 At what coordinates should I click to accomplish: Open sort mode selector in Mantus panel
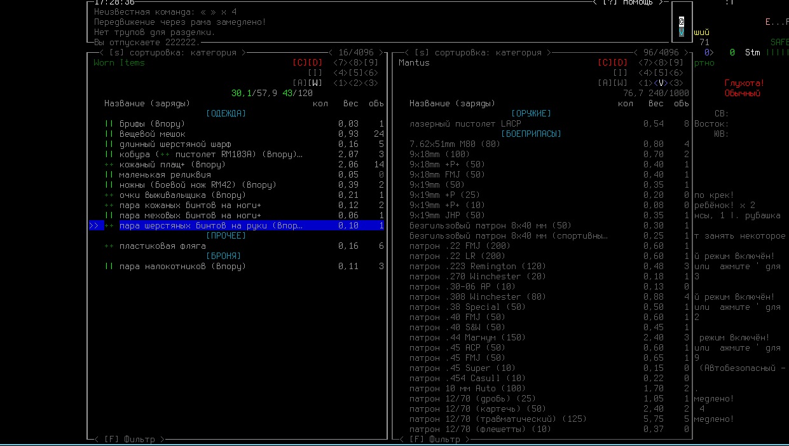478,53
